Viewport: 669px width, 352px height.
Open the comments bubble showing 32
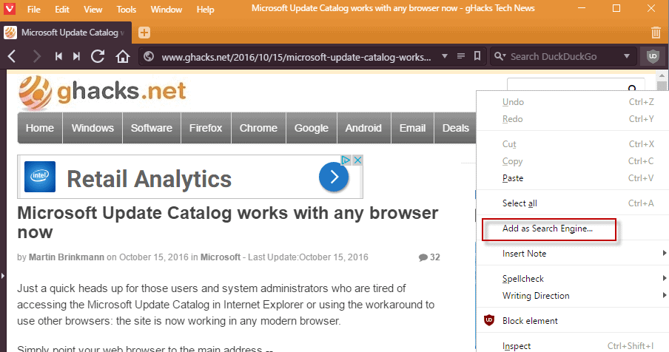(429, 257)
